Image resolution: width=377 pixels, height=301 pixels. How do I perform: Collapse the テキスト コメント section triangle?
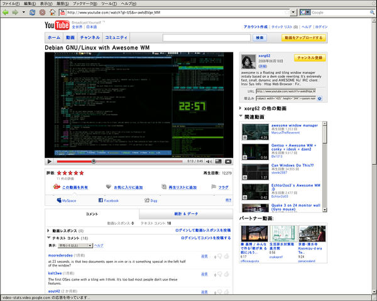pos(49,238)
